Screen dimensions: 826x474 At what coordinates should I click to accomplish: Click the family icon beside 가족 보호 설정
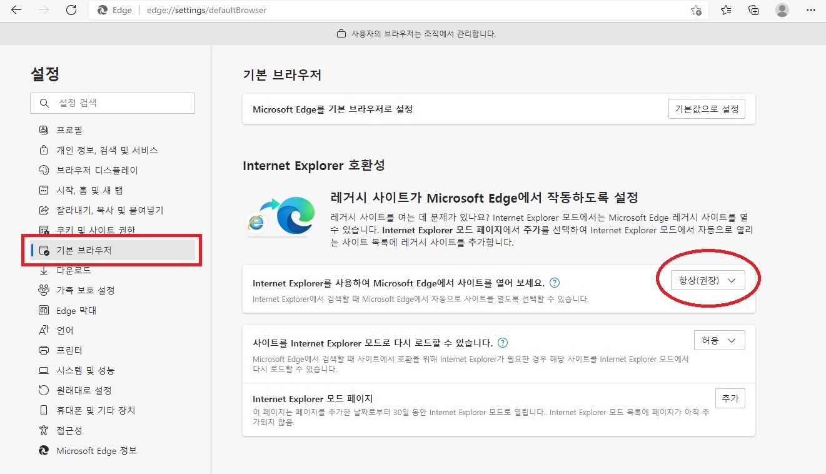[44, 290]
